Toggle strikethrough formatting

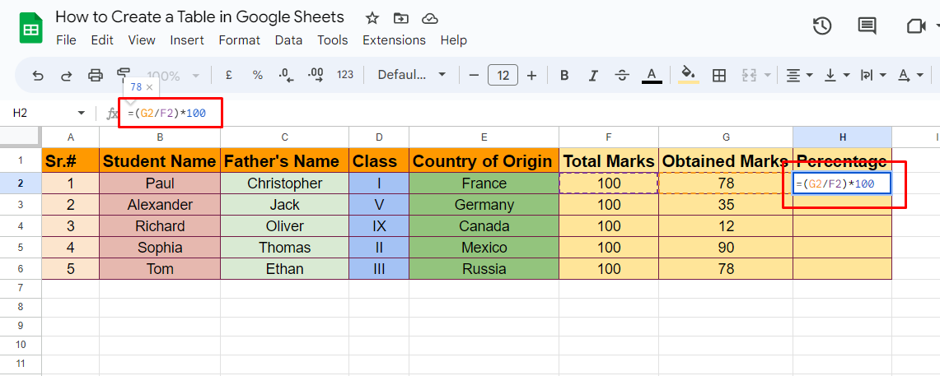622,76
